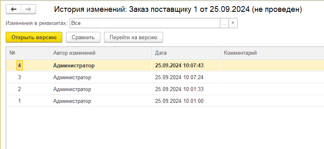Select the version 1 row

coord(165,101)
